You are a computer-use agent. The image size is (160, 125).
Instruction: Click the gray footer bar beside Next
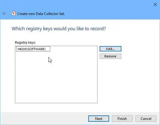coord(44,119)
